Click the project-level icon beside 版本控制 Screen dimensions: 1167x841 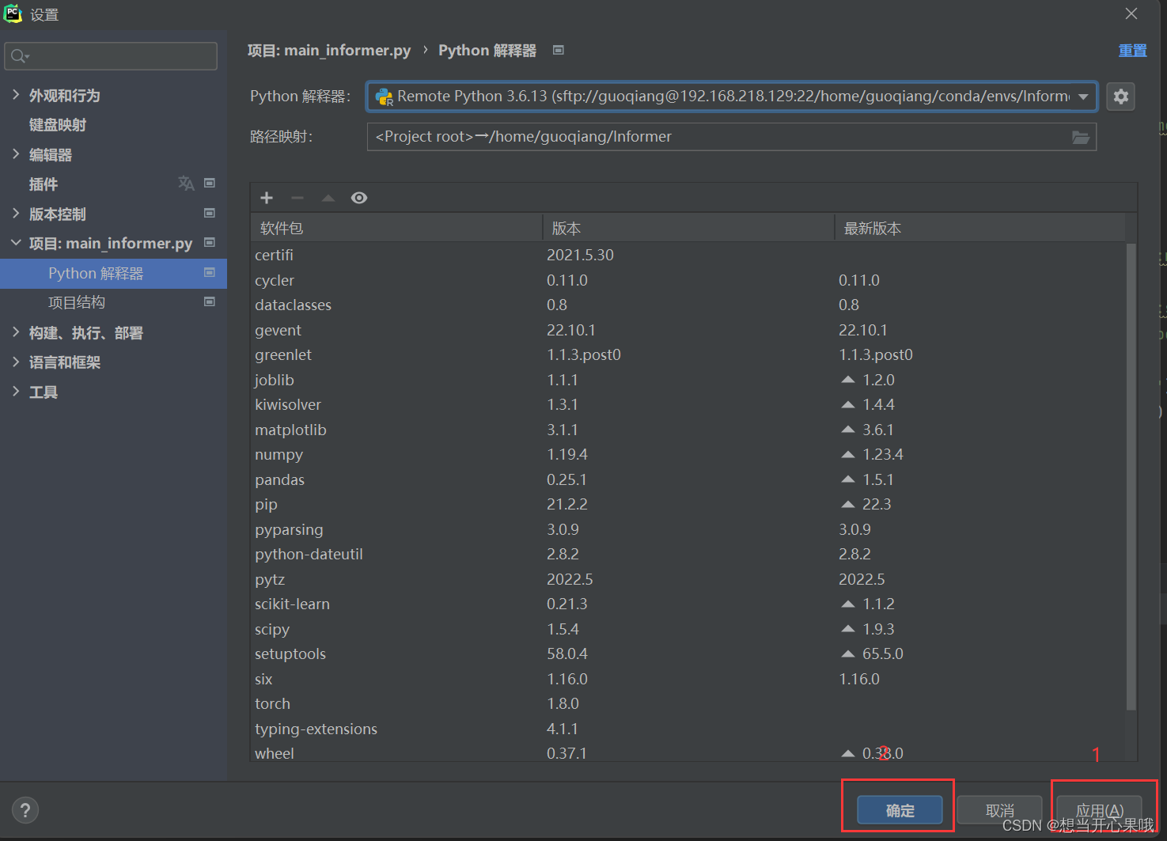coord(210,213)
